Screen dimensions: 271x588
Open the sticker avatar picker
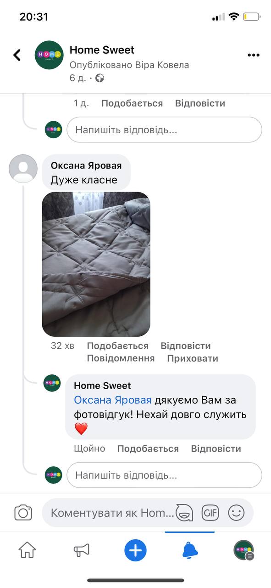point(184,513)
